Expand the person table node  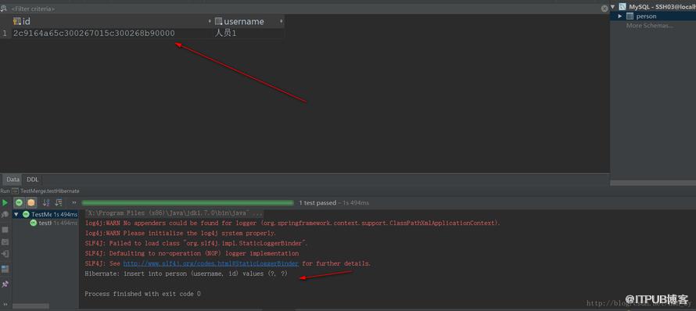click(621, 16)
